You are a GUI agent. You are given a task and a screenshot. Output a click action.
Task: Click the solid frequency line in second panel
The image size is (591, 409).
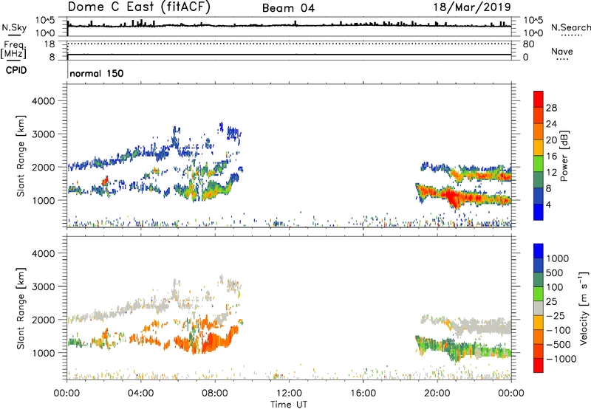coord(289,55)
